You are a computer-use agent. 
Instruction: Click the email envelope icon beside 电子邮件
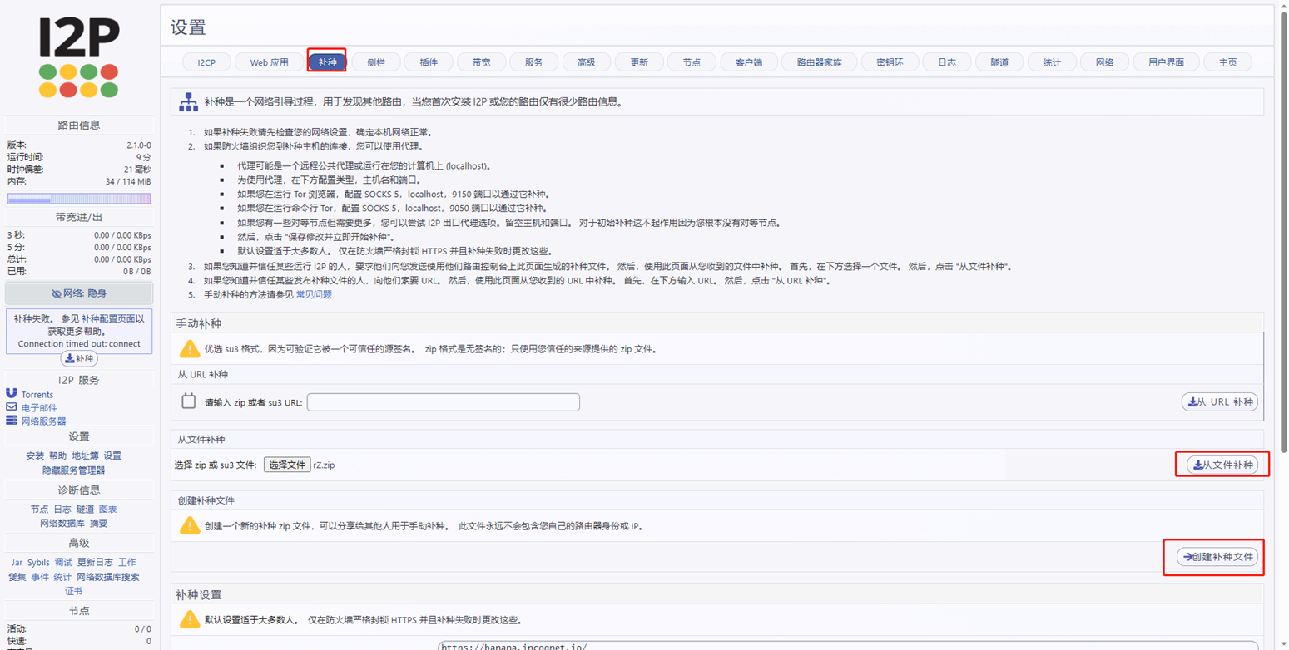(x=10, y=407)
